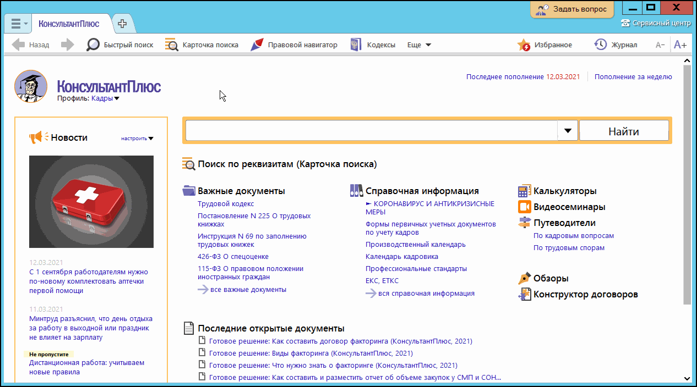The width and height of the screenshot is (697, 387).
Task: Click the Путеводители signpost icon
Action: click(524, 223)
